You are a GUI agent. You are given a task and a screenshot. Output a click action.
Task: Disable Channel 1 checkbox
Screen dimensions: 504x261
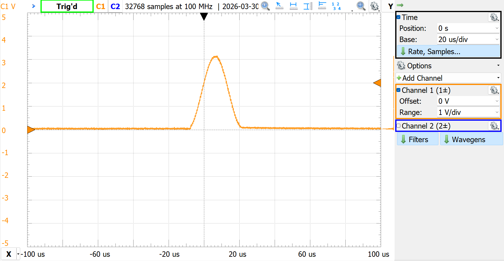click(399, 90)
